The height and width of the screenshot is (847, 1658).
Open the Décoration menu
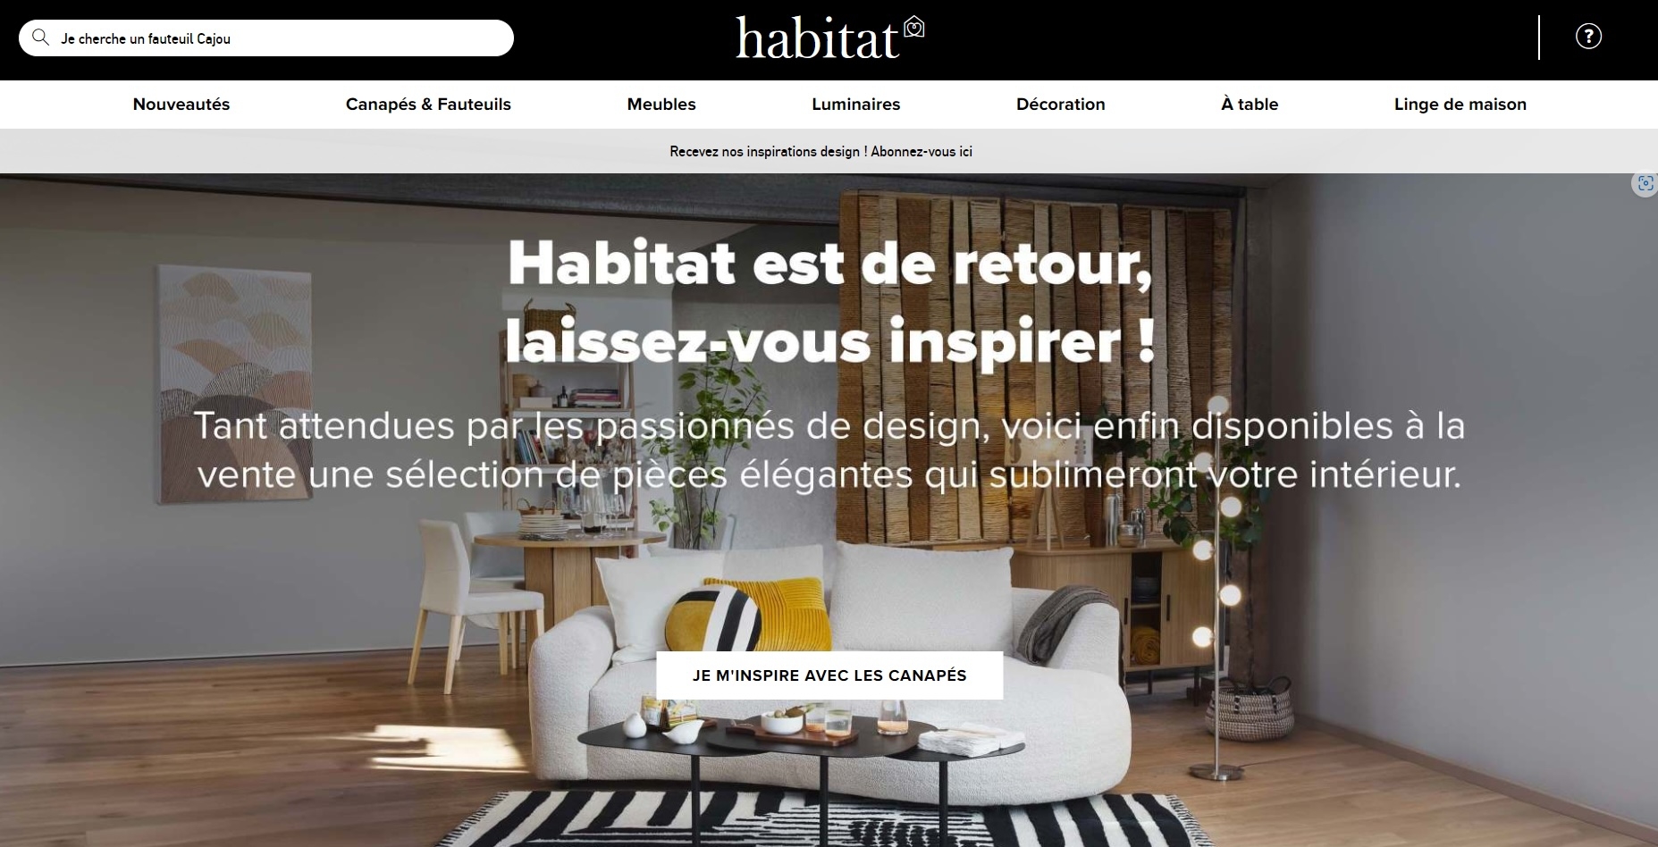pos(1060,105)
